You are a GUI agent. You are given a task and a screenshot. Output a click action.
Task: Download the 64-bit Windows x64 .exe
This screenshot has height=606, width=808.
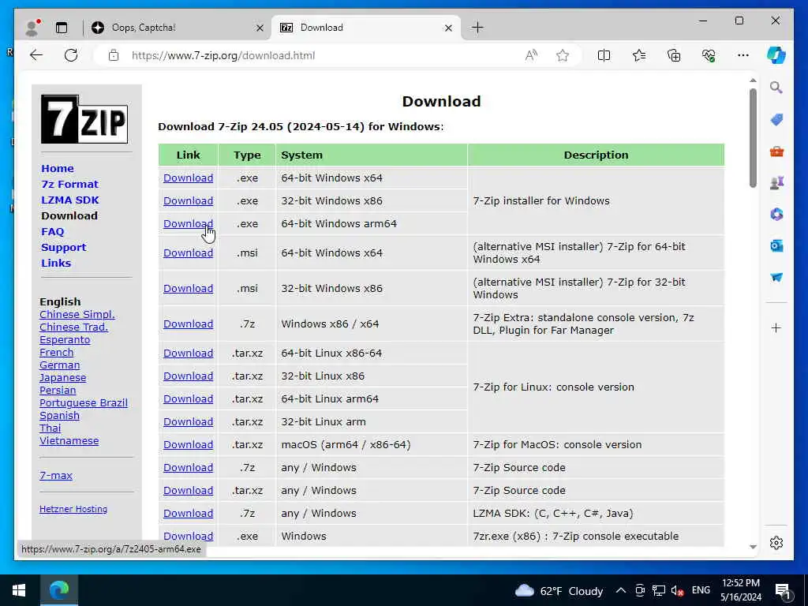188,178
